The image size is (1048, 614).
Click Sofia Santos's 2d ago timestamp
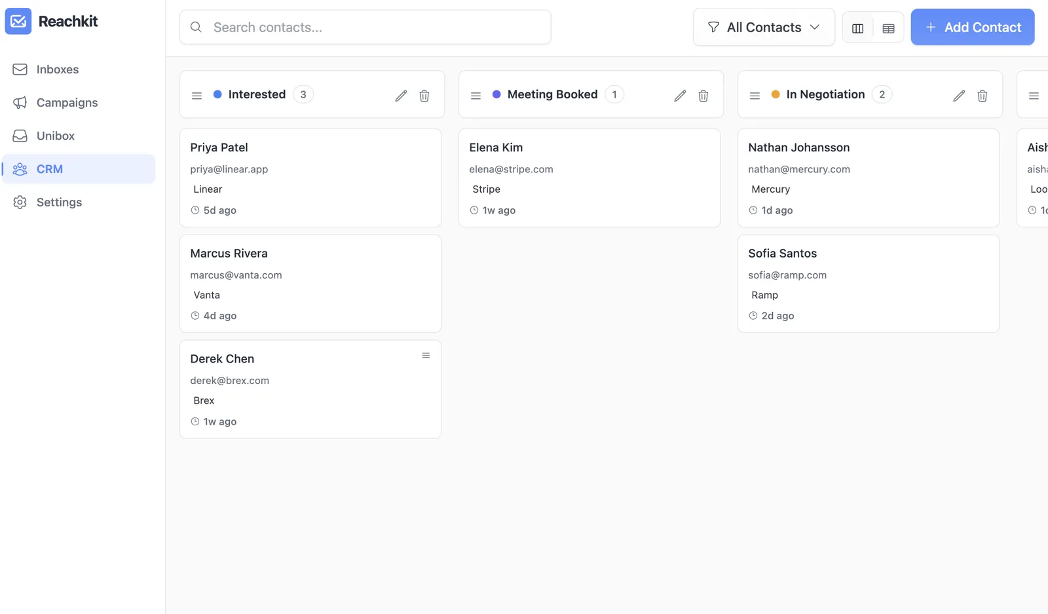[x=771, y=316]
